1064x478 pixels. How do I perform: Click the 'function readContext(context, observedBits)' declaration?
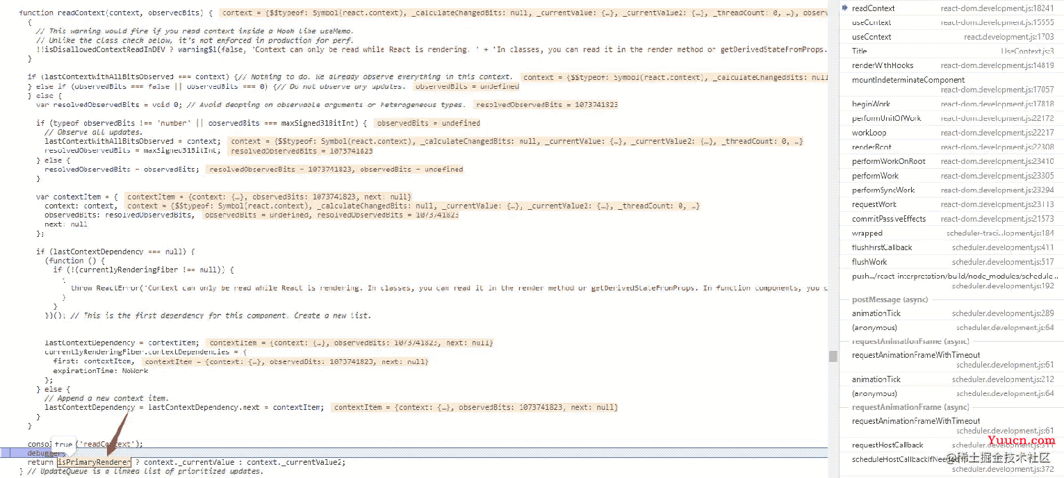(116, 13)
